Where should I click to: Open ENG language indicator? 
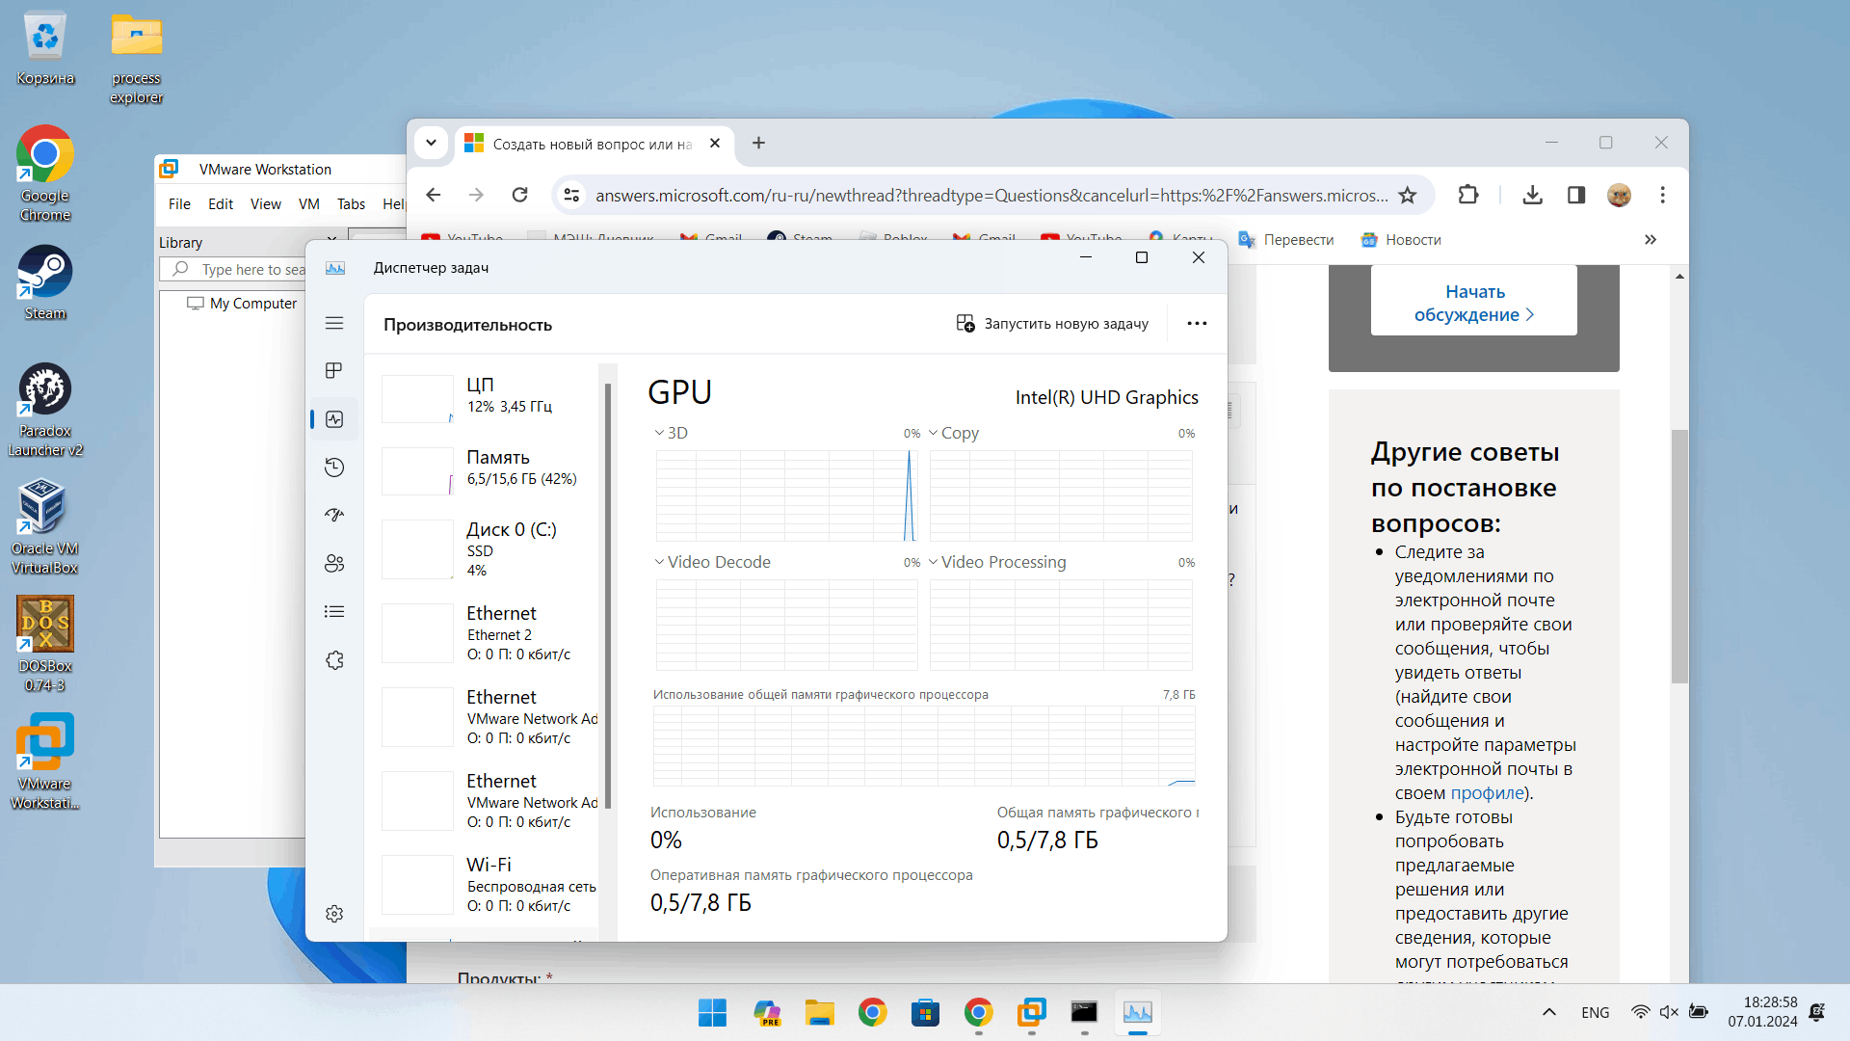tap(1595, 1013)
